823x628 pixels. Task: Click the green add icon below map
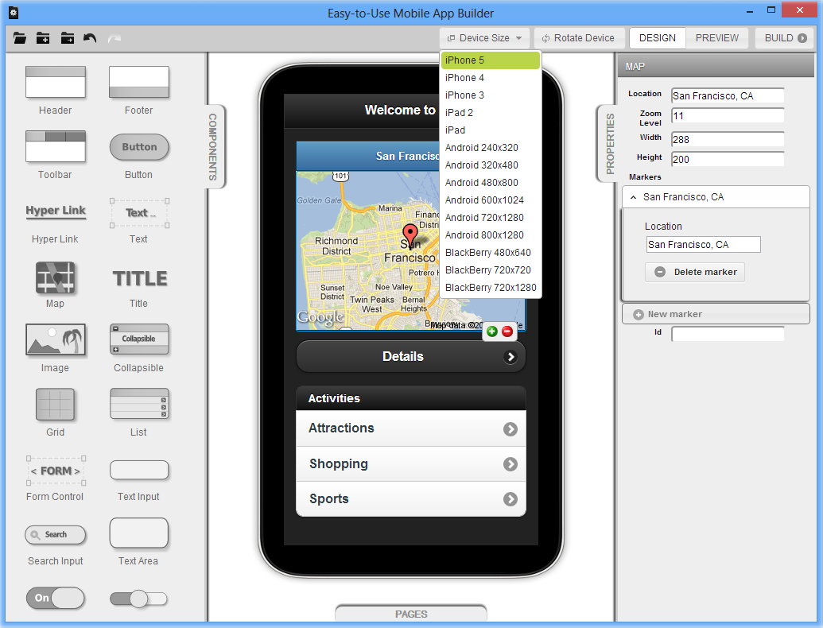[491, 331]
